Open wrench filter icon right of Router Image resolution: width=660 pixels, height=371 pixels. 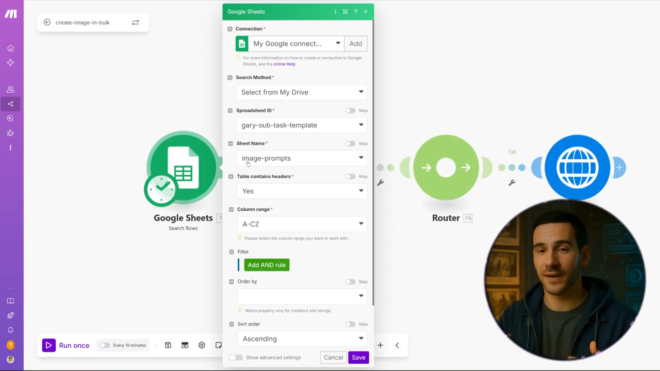(512, 182)
